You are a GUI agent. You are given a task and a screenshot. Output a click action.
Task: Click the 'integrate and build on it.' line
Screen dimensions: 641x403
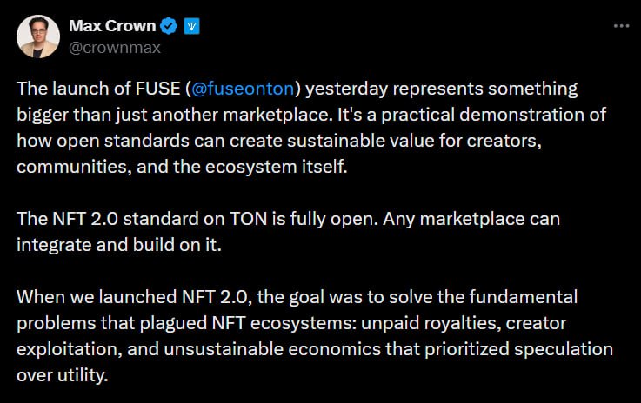119,246
